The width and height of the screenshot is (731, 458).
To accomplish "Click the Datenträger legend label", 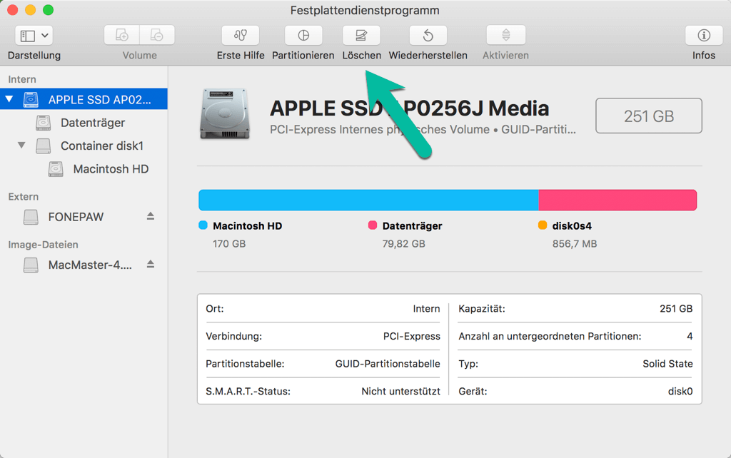I will coord(412,226).
